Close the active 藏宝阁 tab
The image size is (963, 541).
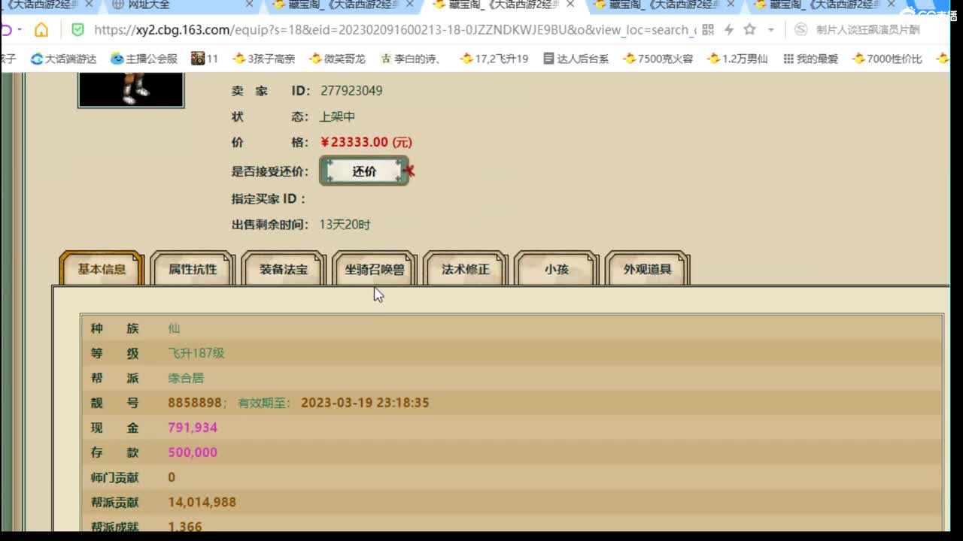pyautogui.click(x=570, y=5)
